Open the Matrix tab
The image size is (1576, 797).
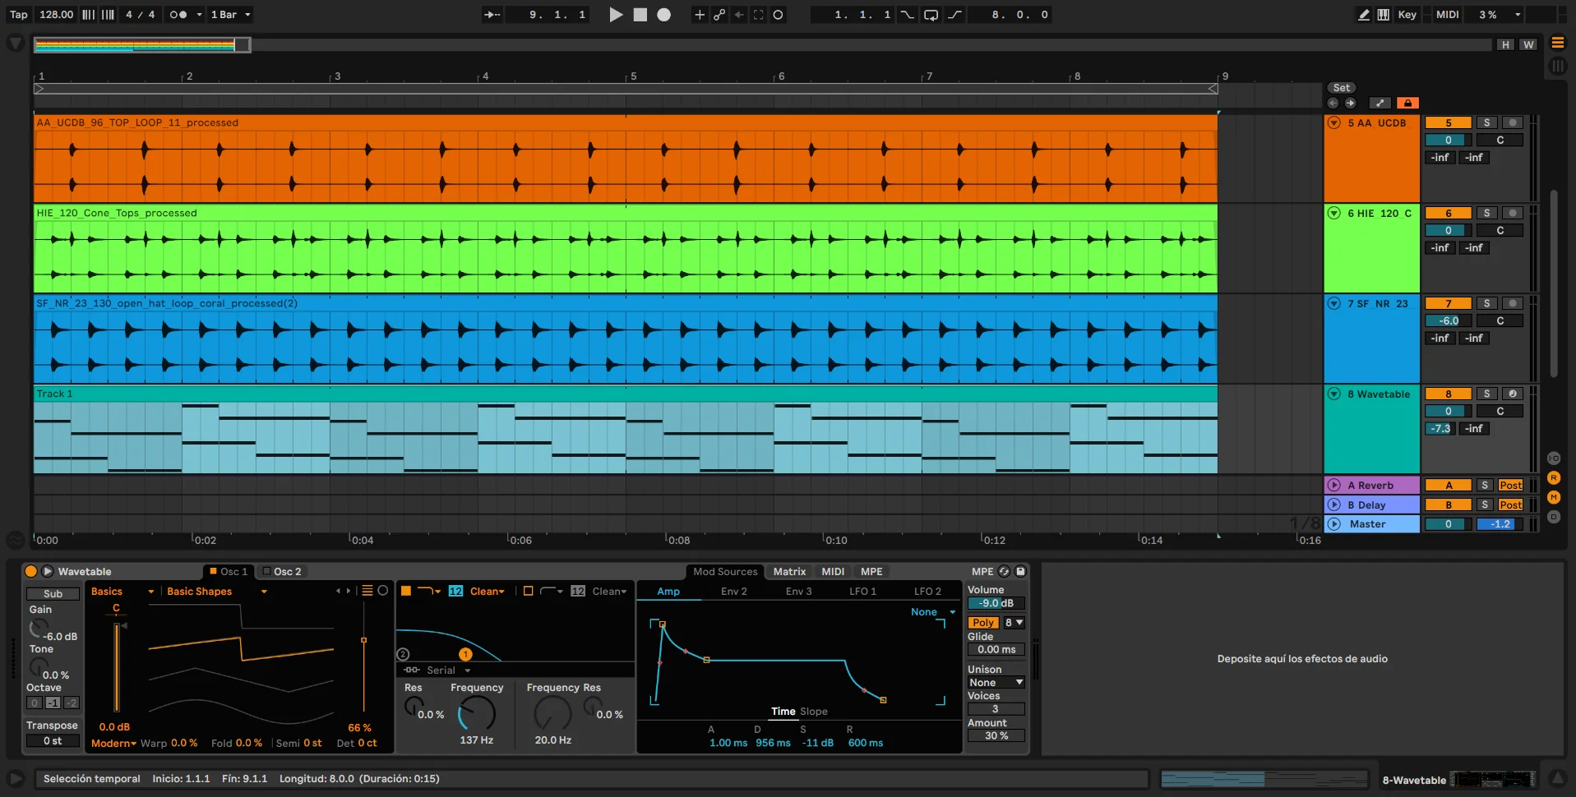click(x=789, y=571)
